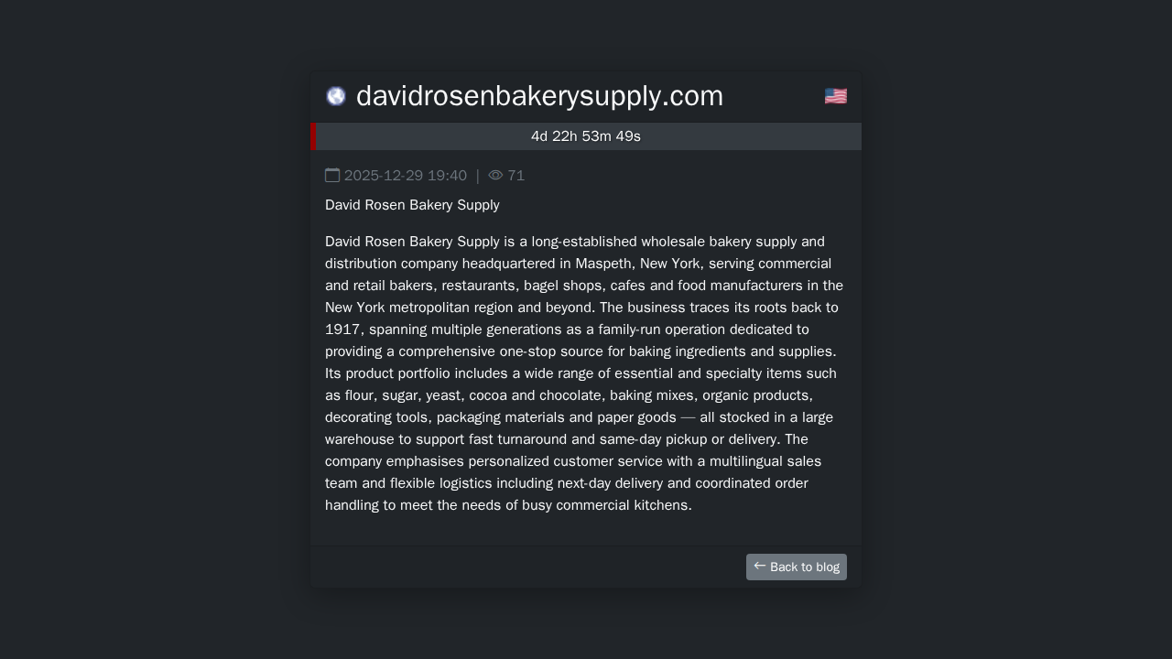Click the last line ending with commercial kitchens
1172x659 pixels.
tap(508, 505)
